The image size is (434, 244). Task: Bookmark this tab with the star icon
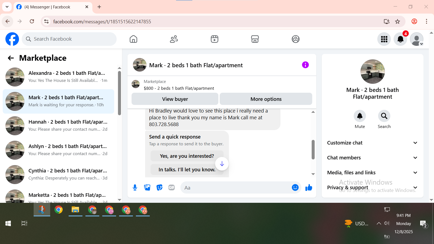(x=398, y=21)
